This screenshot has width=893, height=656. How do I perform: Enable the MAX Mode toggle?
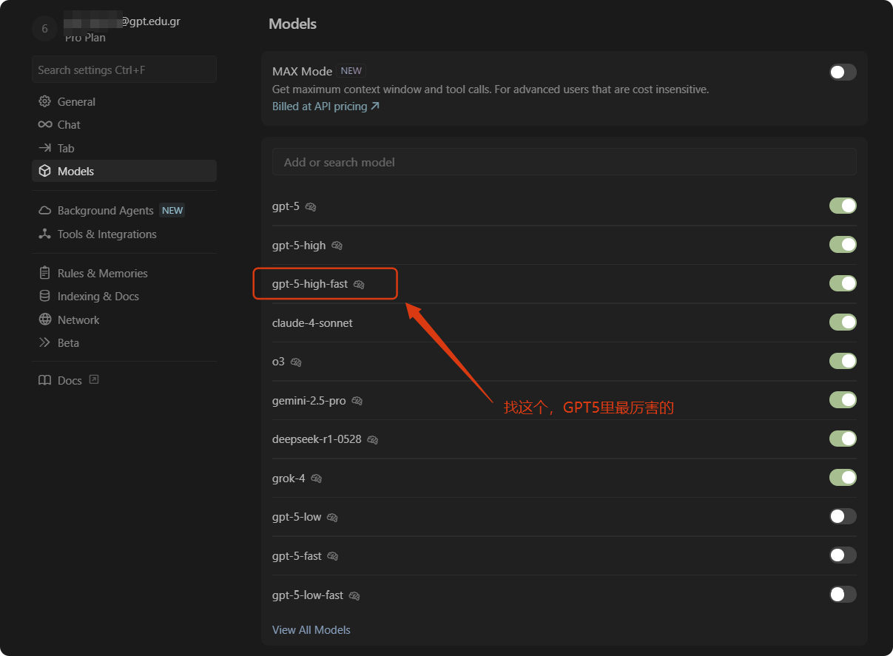843,72
